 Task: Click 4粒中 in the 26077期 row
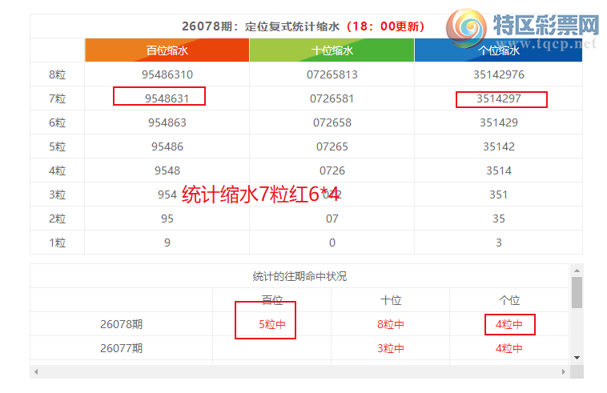(x=509, y=348)
